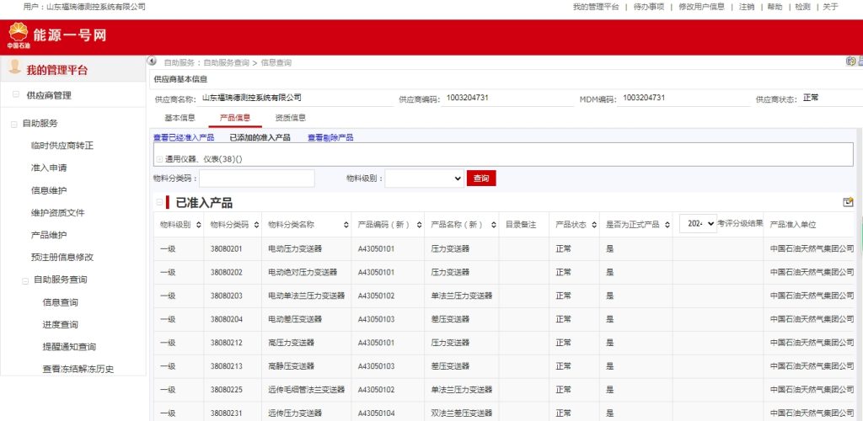863x421 pixels.
Task: Open 进度查询 in the sidebar
Action: coord(60,324)
